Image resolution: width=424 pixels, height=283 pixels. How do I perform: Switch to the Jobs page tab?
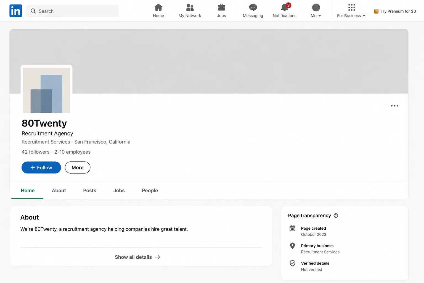pyautogui.click(x=119, y=190)
